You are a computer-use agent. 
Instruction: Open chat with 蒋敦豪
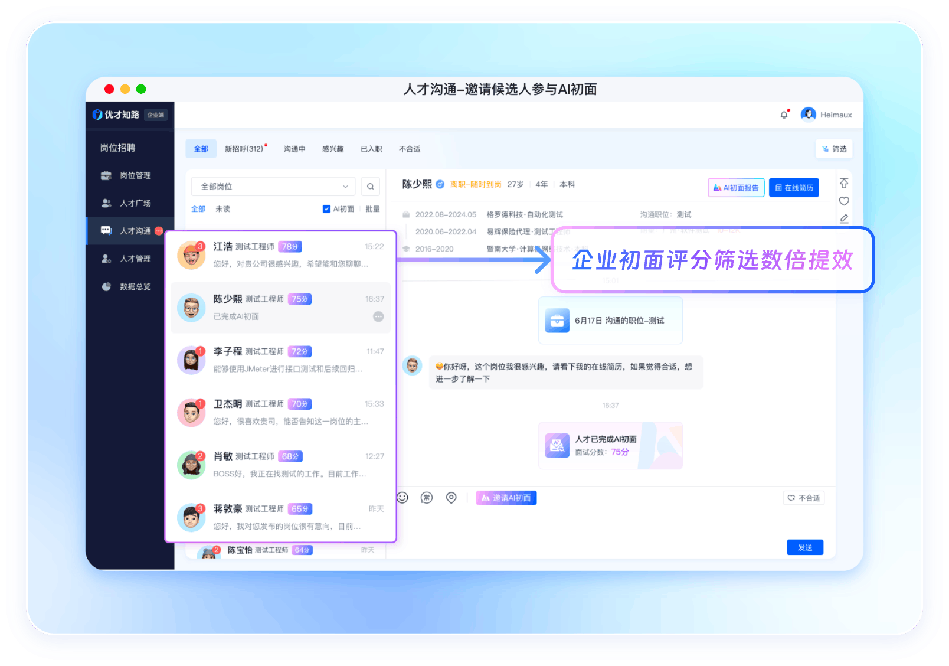coord(281,517)
